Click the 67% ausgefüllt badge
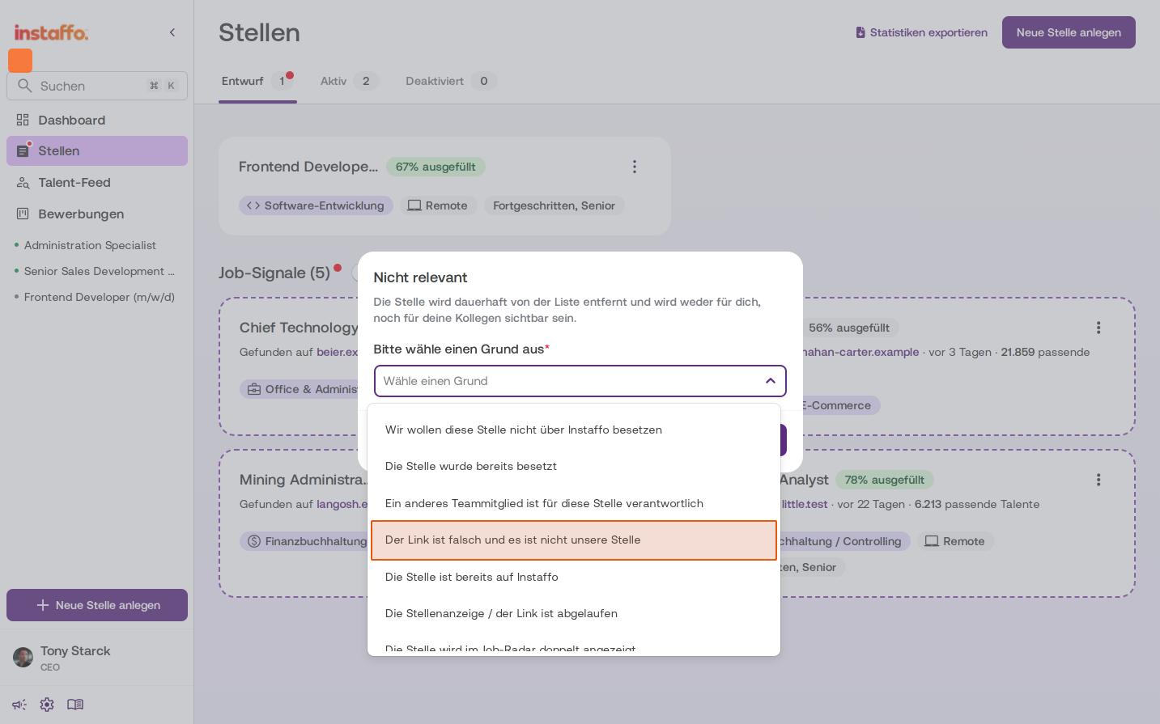The image size is (1160, 724). (436, 167)
